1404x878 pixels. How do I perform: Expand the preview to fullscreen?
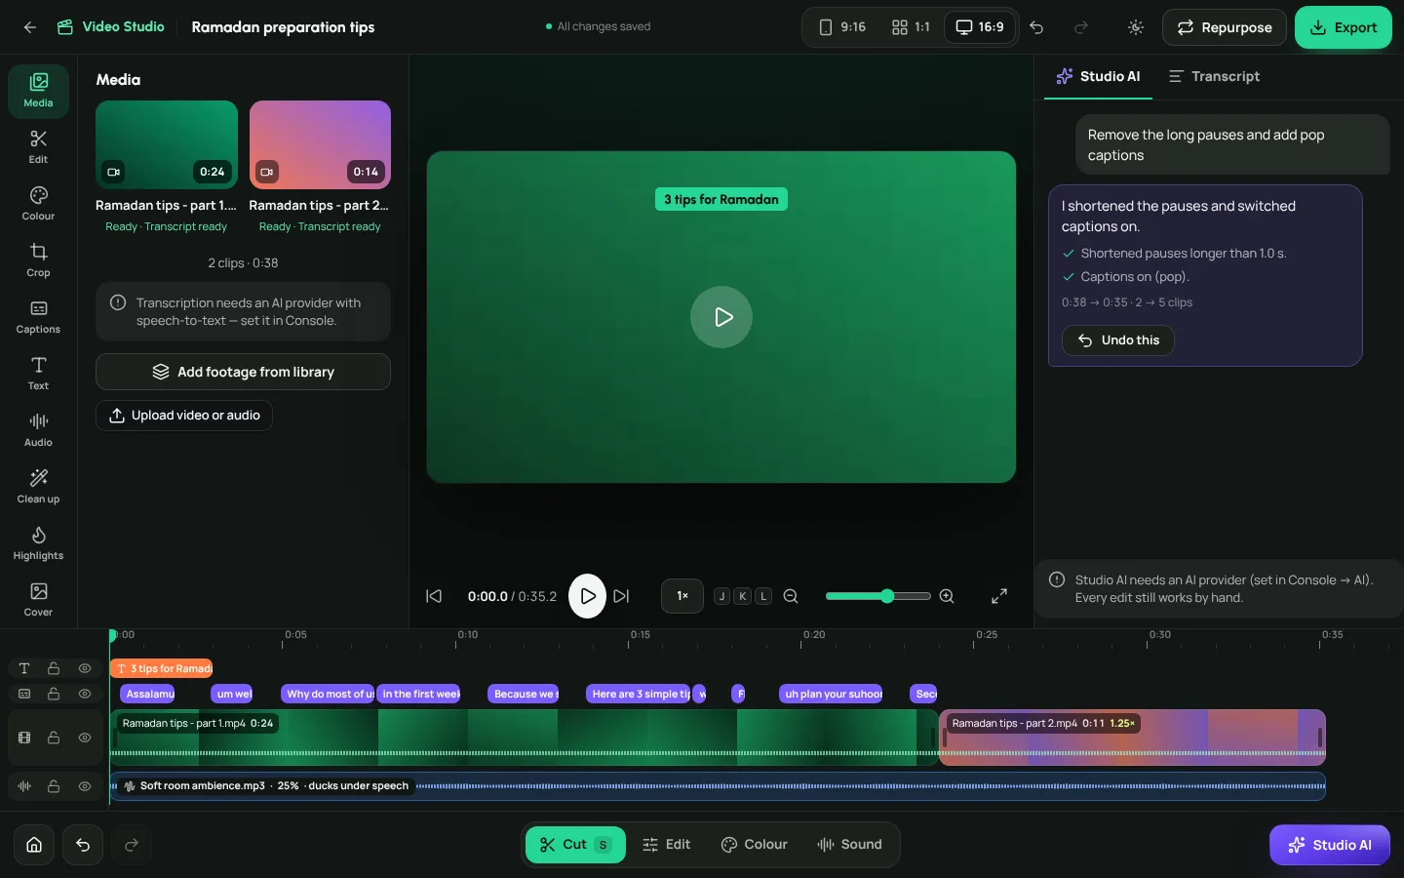click(999, 596)
